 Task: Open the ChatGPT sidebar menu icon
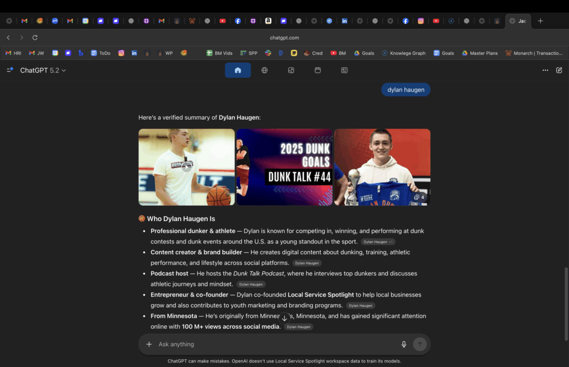tap(10, 70)
